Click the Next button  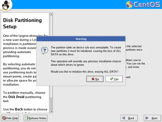tap(152, 118)
